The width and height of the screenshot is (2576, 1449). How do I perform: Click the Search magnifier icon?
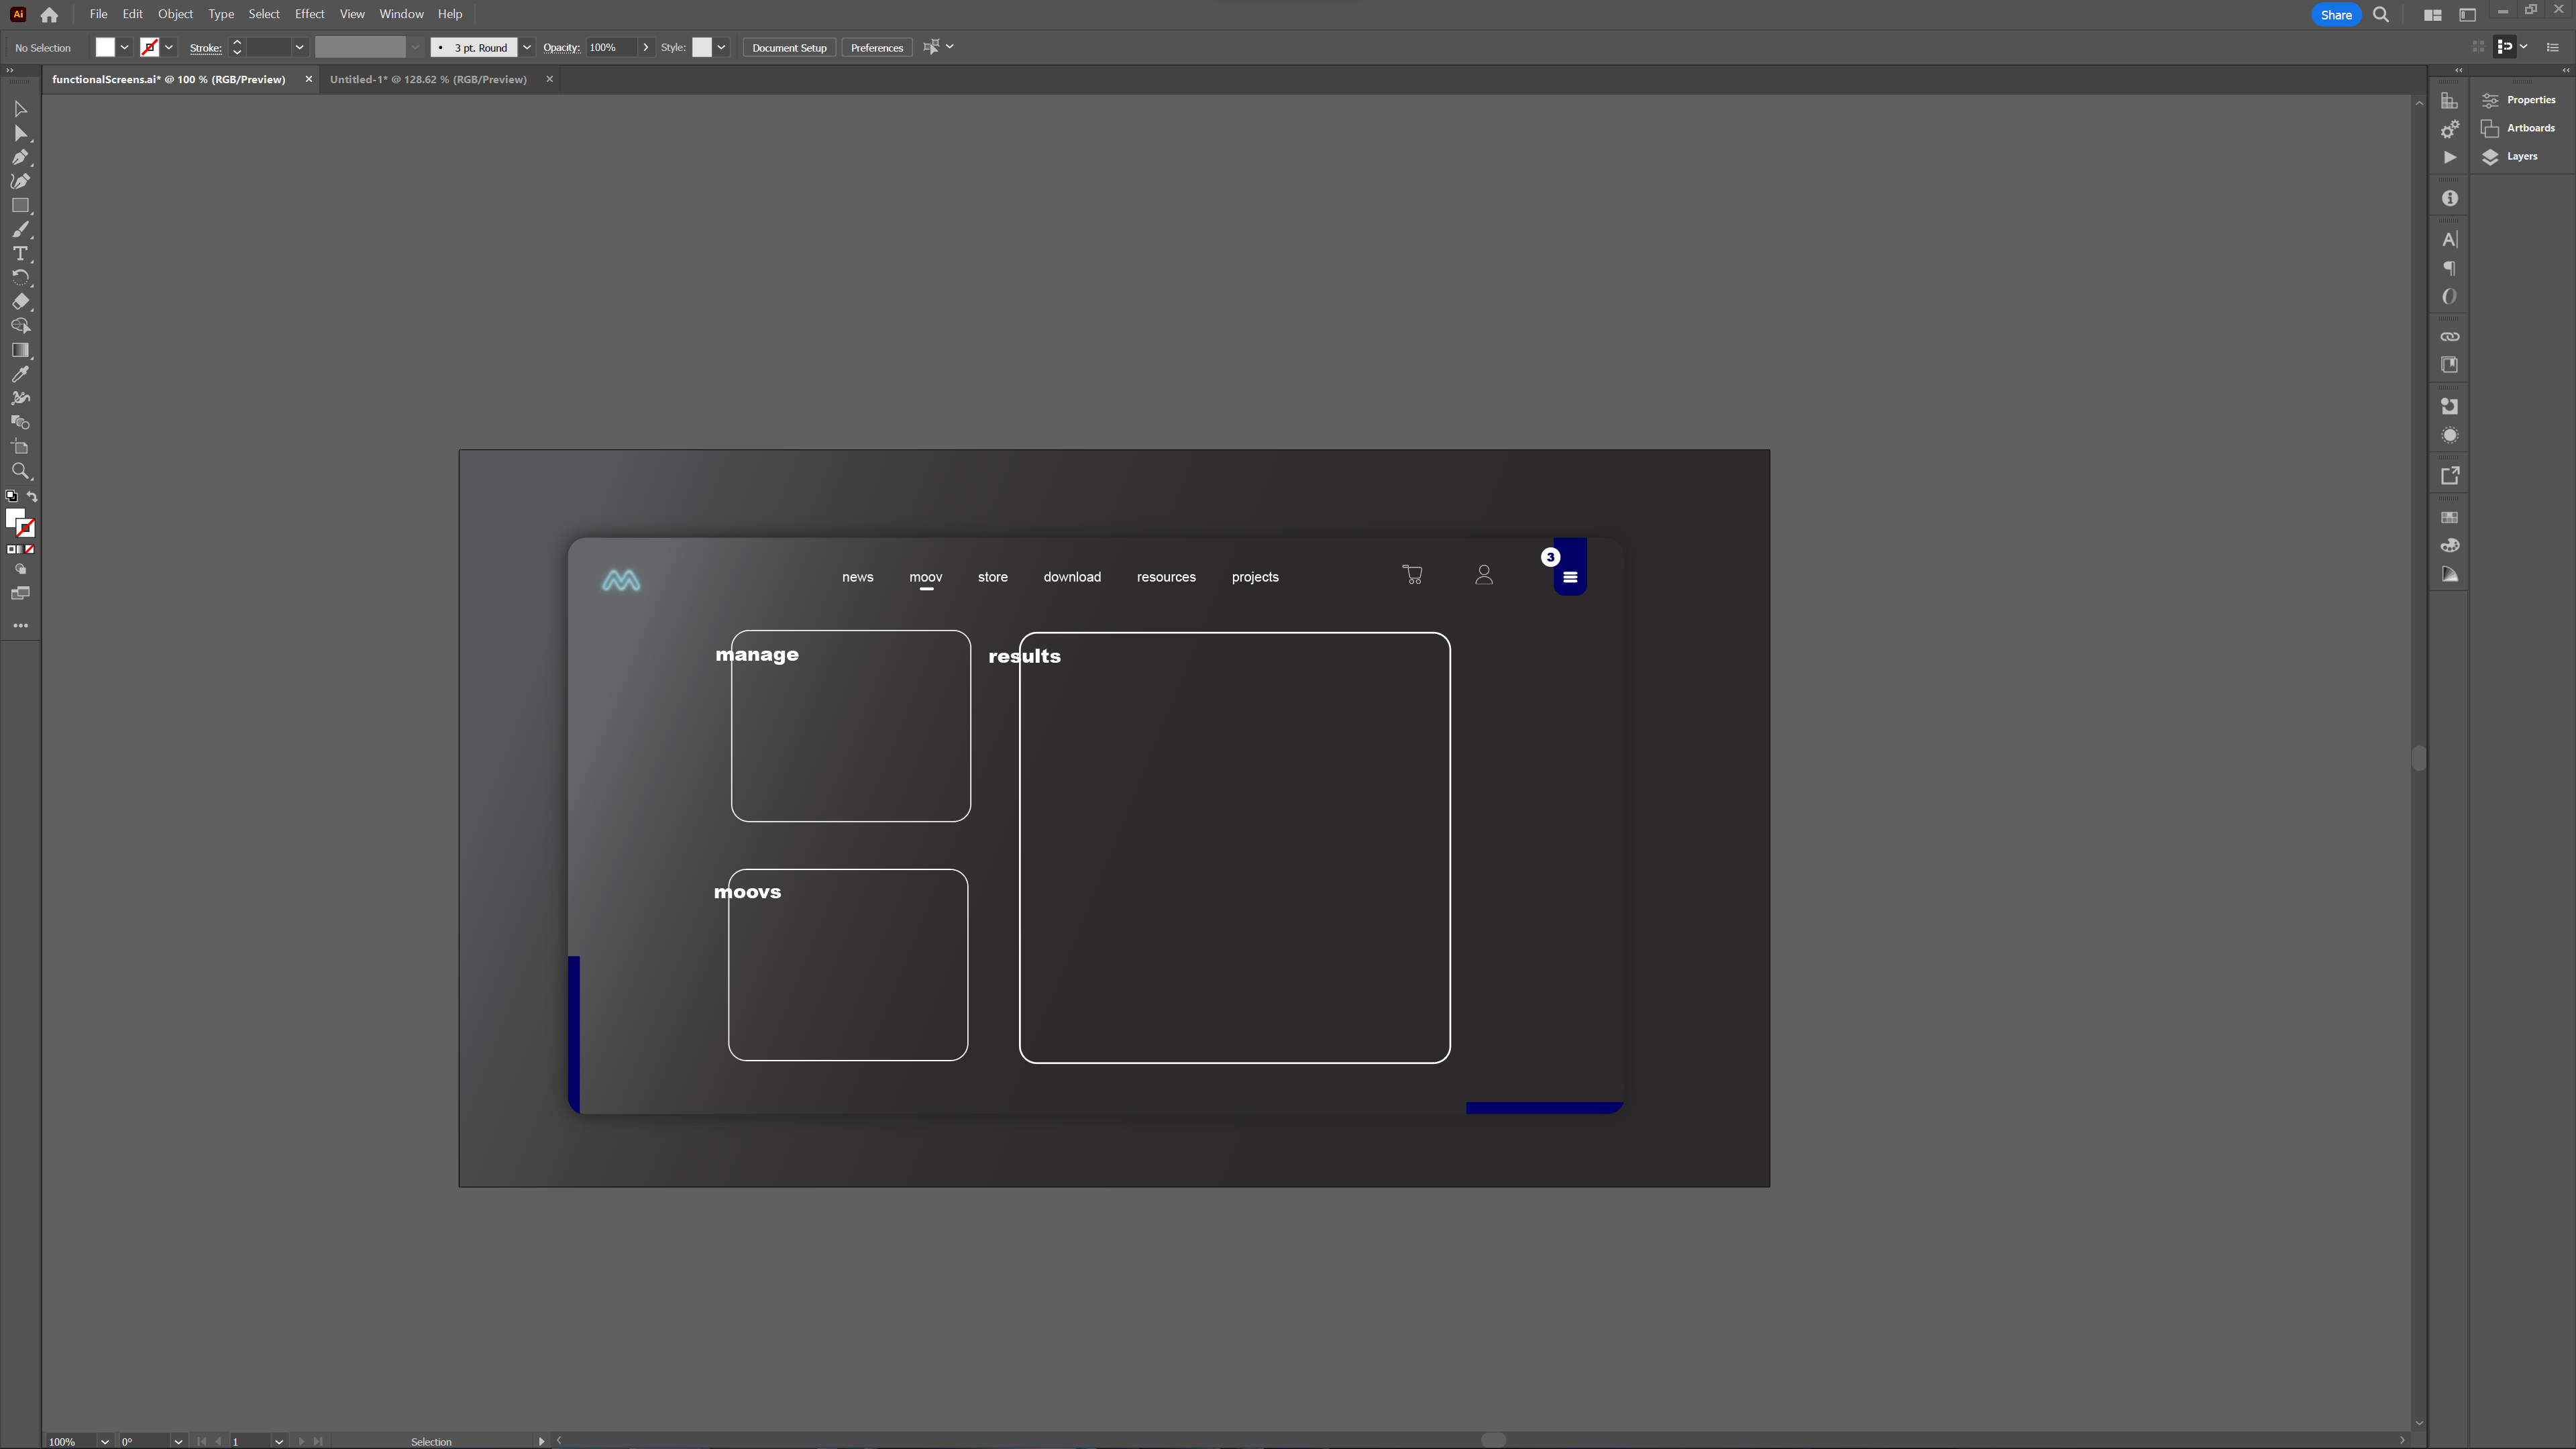(2381, 15)
